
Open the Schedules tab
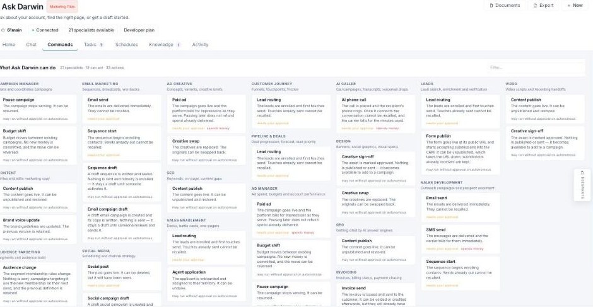127,45
